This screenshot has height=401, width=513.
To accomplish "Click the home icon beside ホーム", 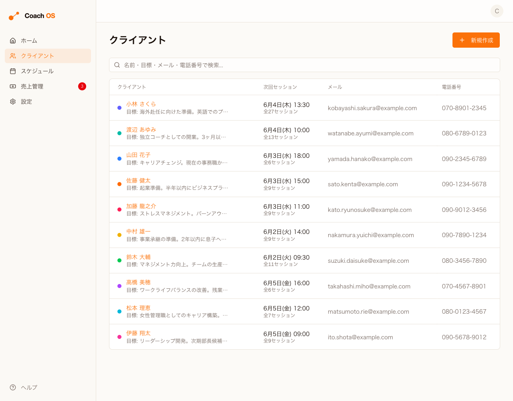I will coord(13,40).
